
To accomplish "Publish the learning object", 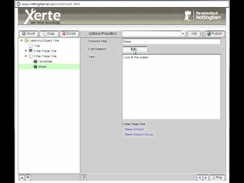I will (x=215, y=34).
